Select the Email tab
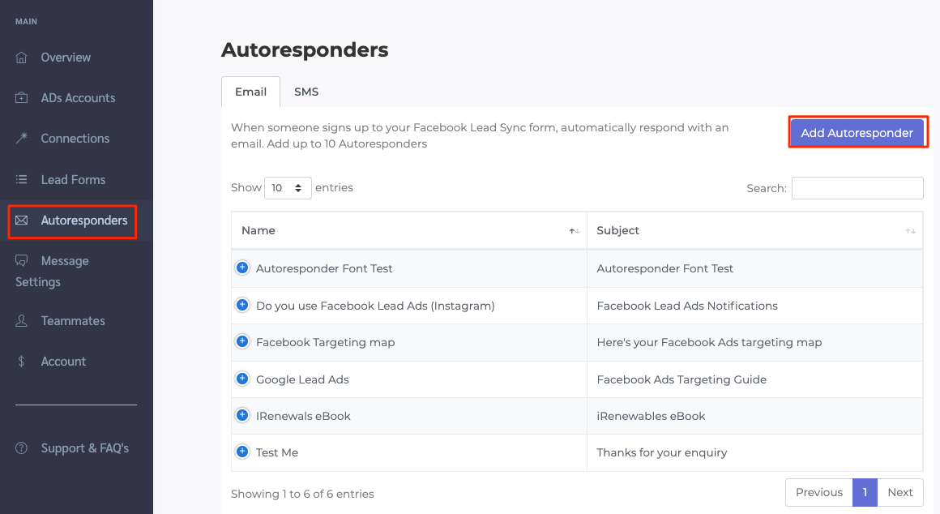The height and width of the screenshot is (514, 940). [250, 92]
